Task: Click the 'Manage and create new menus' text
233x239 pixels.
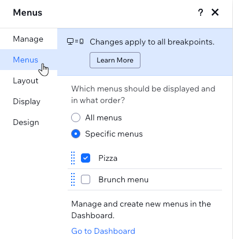Action: pos(141,209)
